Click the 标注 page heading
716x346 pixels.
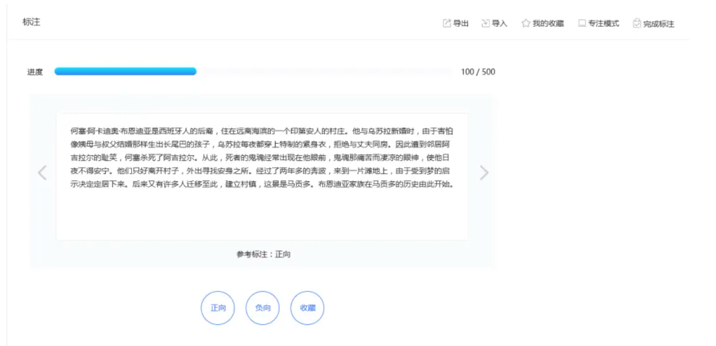[31, 22]
